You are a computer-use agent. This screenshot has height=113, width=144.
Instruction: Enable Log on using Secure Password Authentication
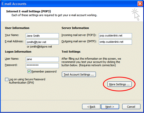[7, 79]
